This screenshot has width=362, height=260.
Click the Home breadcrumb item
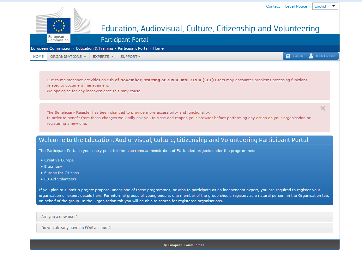click(158, 48)
